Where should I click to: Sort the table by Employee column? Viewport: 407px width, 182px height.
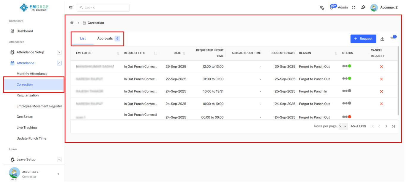(118, 53)
